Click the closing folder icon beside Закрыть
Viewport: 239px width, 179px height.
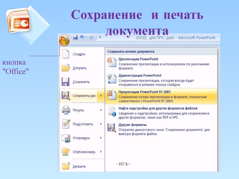pos(66,166)
